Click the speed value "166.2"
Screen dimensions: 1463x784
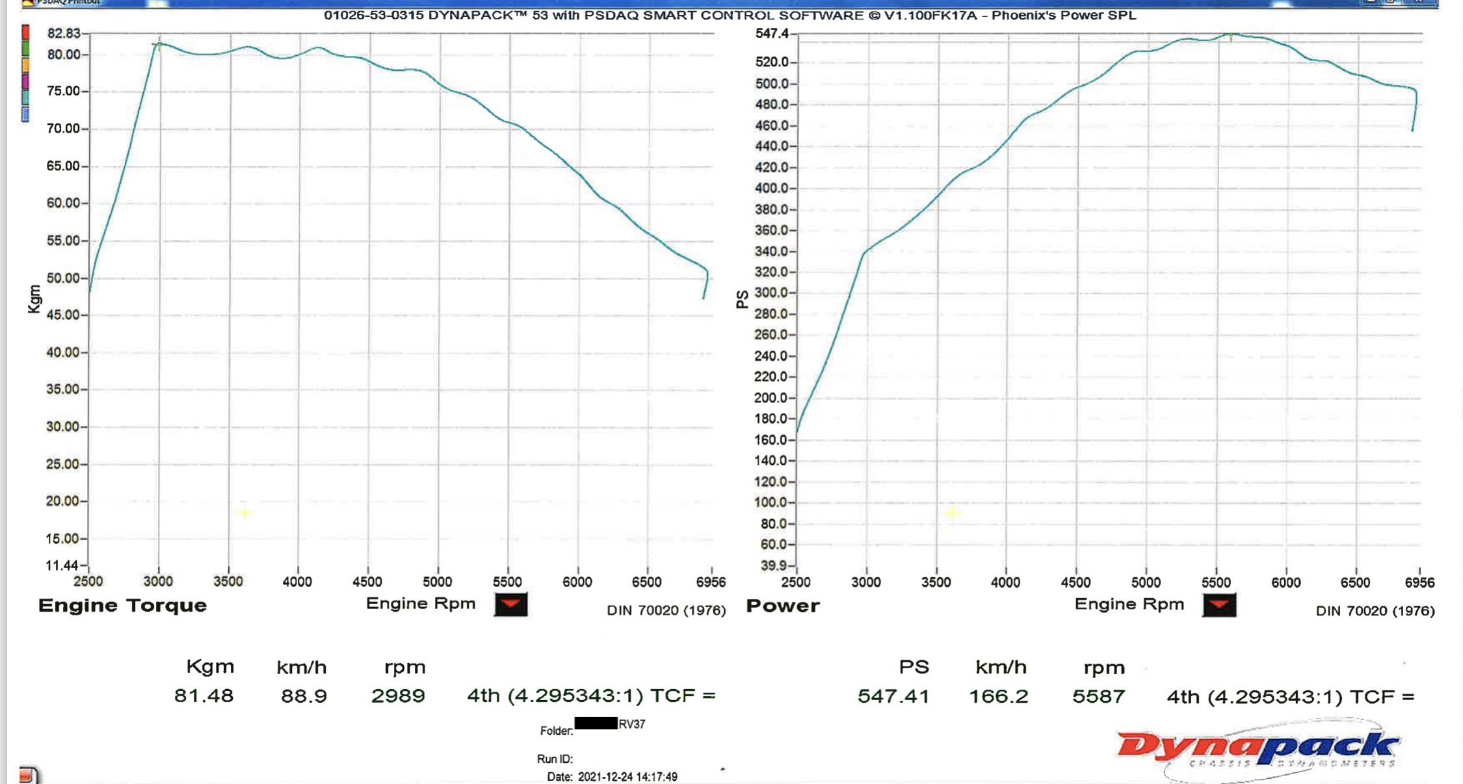(999, 697)
